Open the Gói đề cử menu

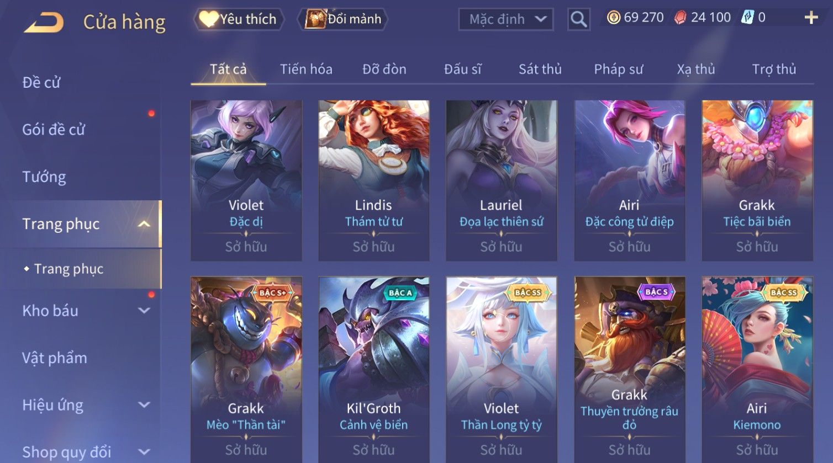[x=54, y=130]
